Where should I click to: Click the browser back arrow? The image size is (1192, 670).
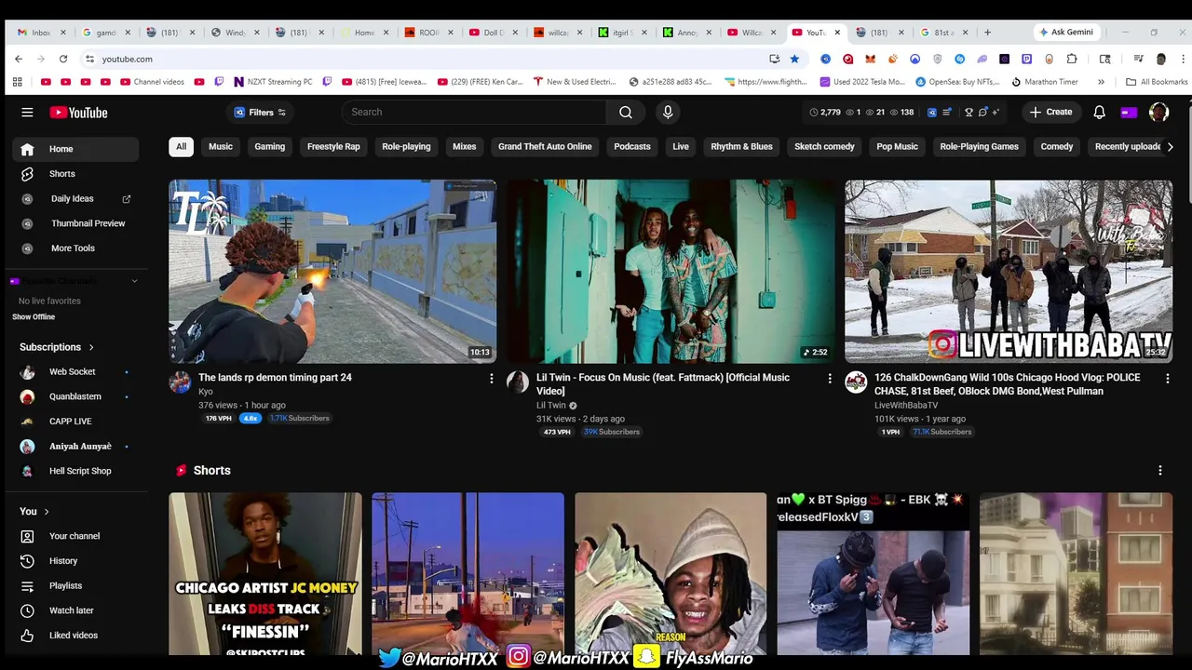(x=19, y=59)
